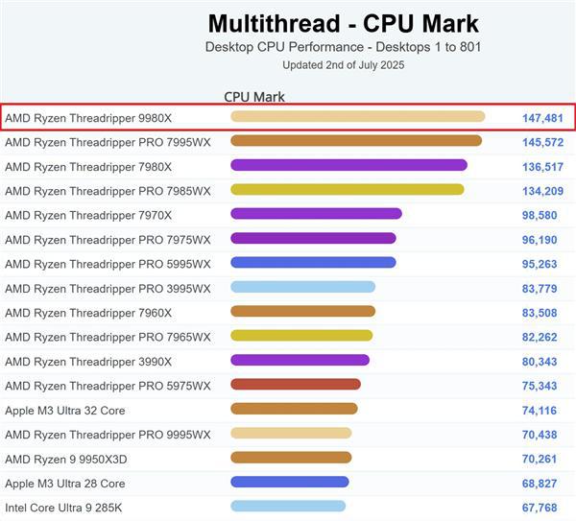Click the 145,572 benchmark score
Screen dimensions: 576x521
click(x=542, y=142)
